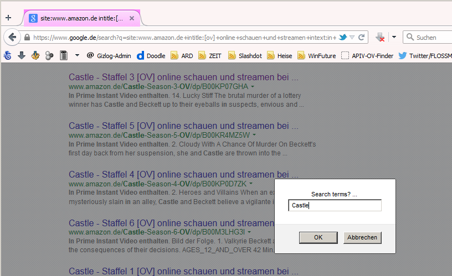Select the site:www.amazon.de intitle tab
Viewport: 452px width, 276px height.
coord(81,18)
